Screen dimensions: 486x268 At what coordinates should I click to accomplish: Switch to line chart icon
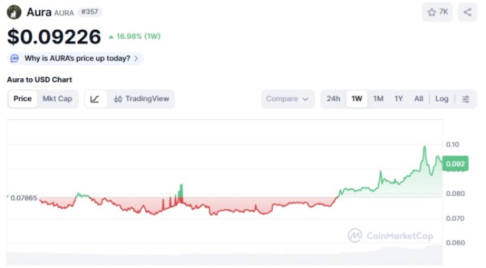tap(95, 99)
